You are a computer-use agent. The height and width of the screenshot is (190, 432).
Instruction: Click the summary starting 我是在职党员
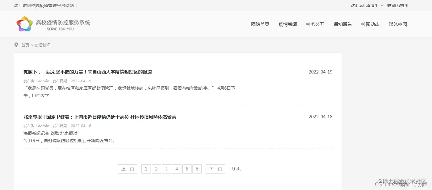(129, 92)
